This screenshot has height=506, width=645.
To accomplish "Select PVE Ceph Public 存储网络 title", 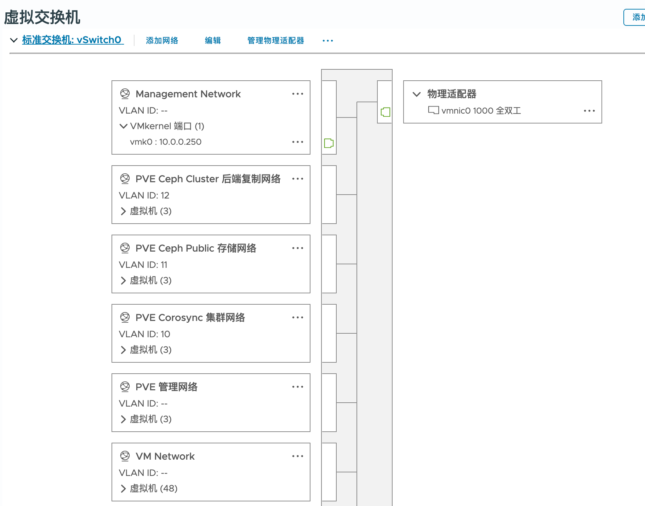I will [x=196, y=248].
